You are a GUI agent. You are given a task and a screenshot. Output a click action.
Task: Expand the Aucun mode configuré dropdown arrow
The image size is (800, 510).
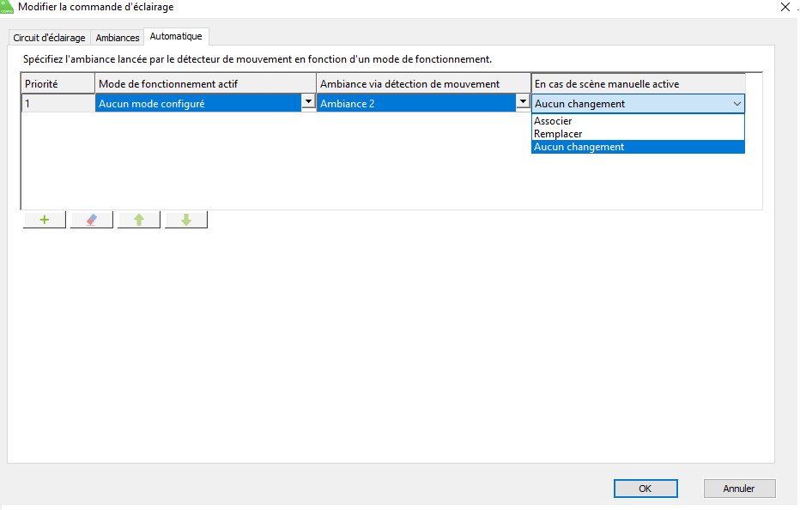coord(307,102)
